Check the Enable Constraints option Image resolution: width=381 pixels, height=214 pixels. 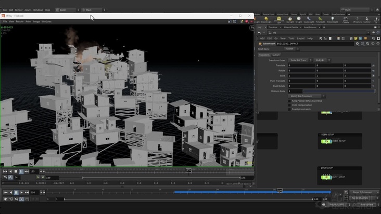coord(290,109)
